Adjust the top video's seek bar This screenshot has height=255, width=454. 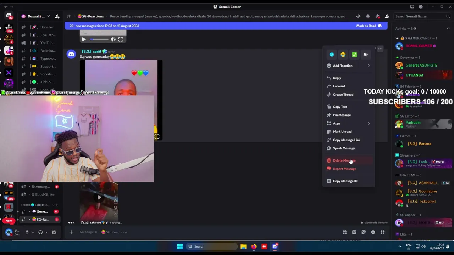coord(99,40)
